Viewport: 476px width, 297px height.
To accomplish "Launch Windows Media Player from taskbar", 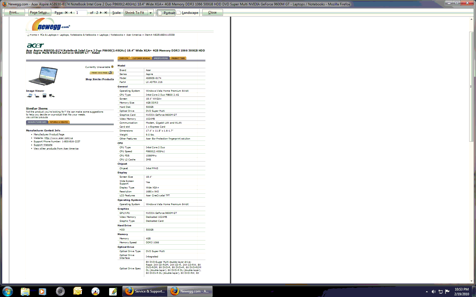I will tap(42, 291).
